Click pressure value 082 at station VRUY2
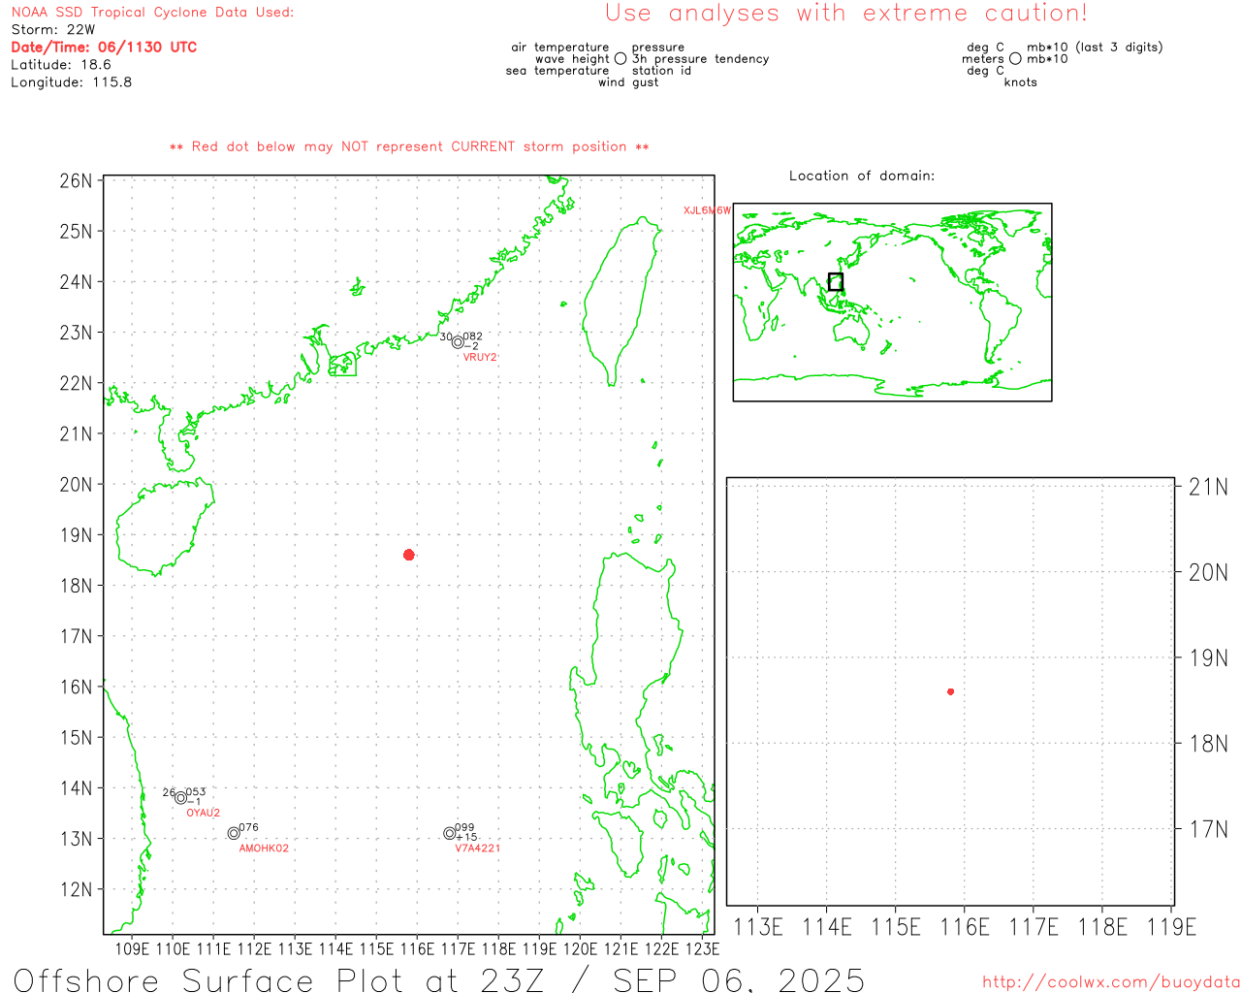 [473, 337]
